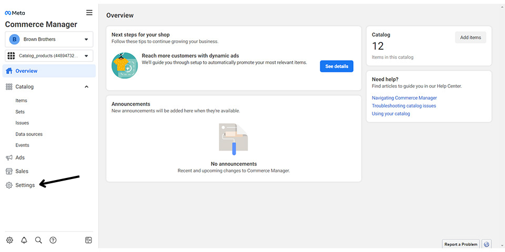Click the 'Items in this catalog' label

click(392, 57)
